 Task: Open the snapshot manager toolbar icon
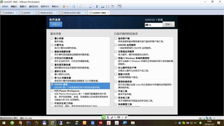coord(90,6)
